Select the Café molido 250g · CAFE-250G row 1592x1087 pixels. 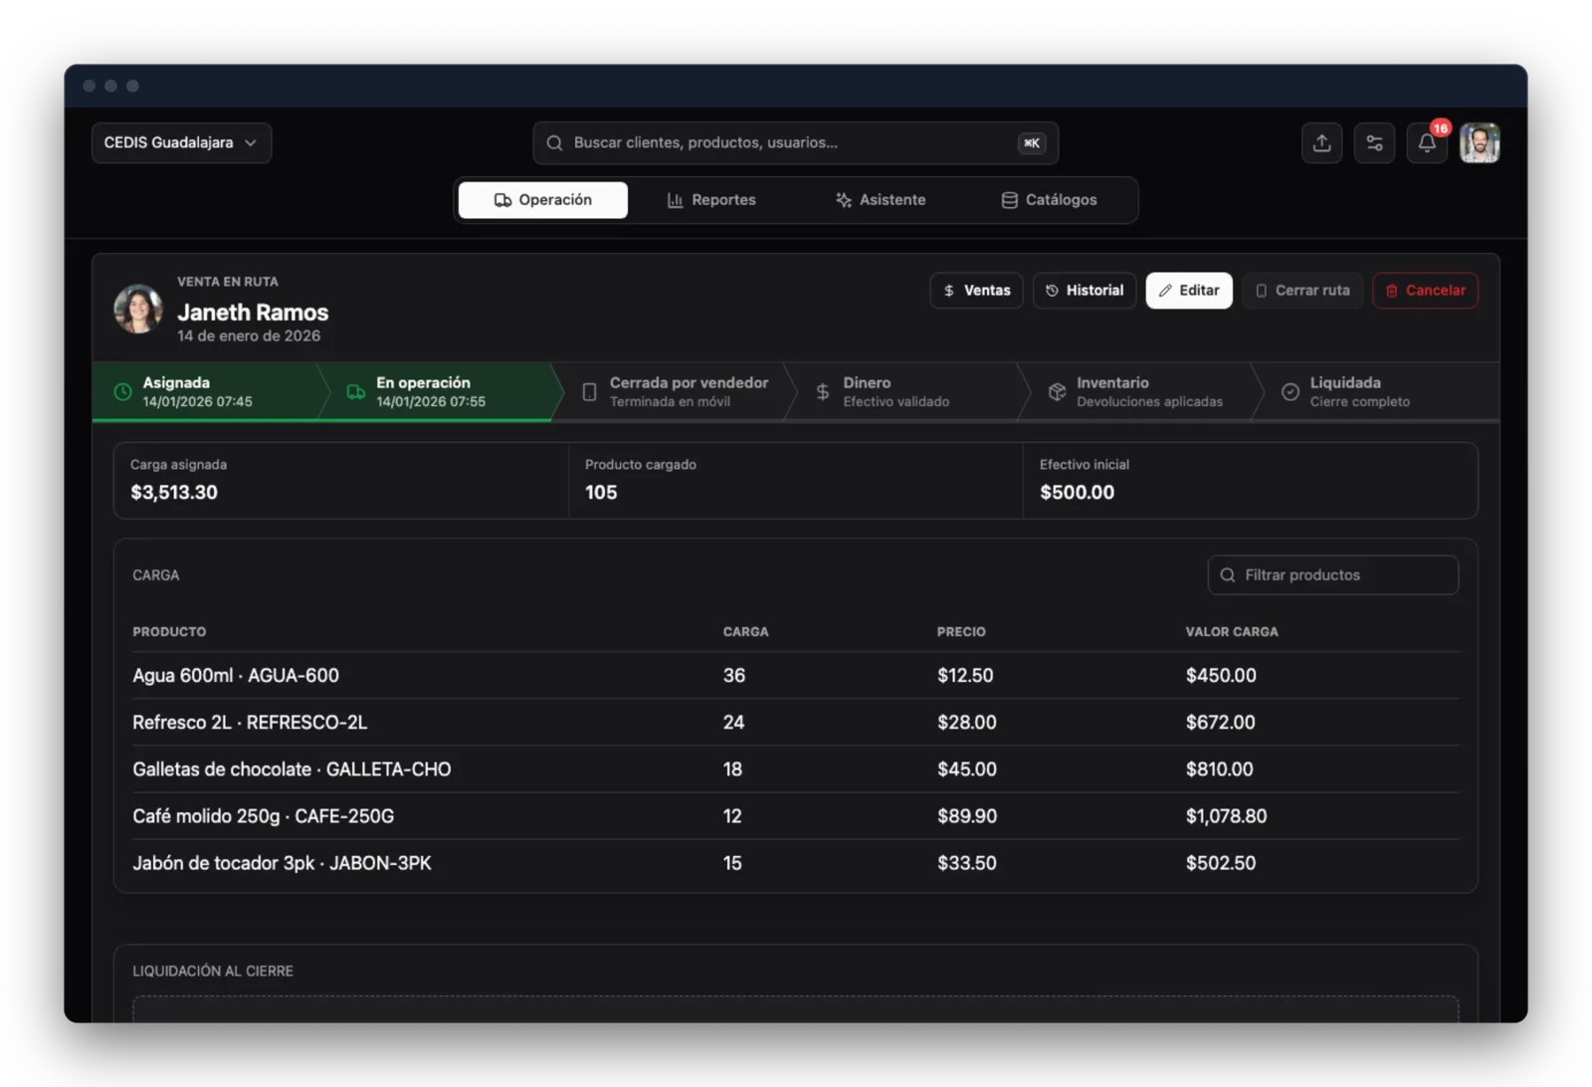(795, 816)
